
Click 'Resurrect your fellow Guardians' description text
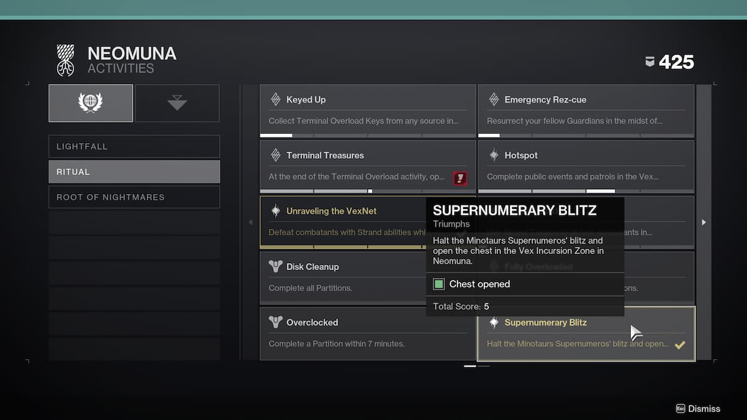pyautogui.click(x=575, y=121)
